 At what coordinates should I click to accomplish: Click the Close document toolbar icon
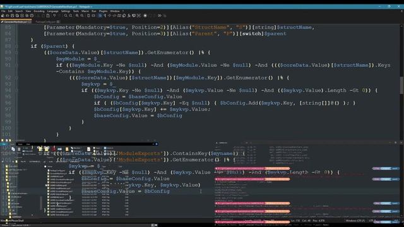[x=22, y=16]
